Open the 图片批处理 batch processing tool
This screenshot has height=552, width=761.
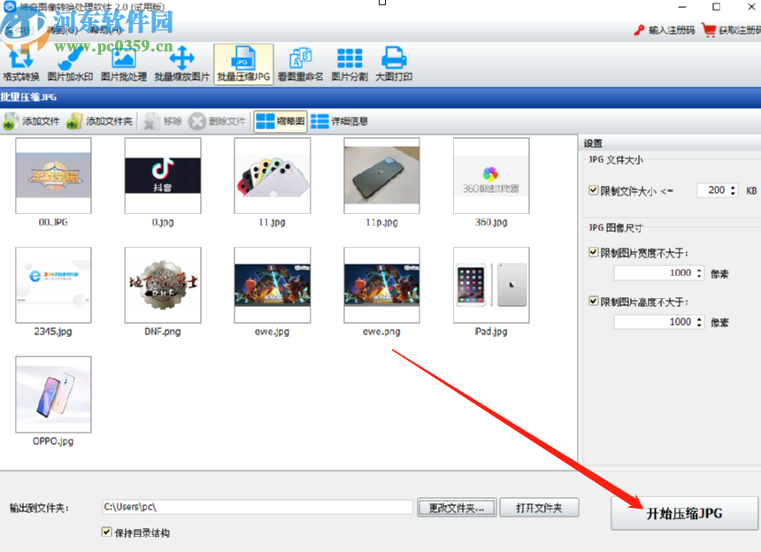124,64
